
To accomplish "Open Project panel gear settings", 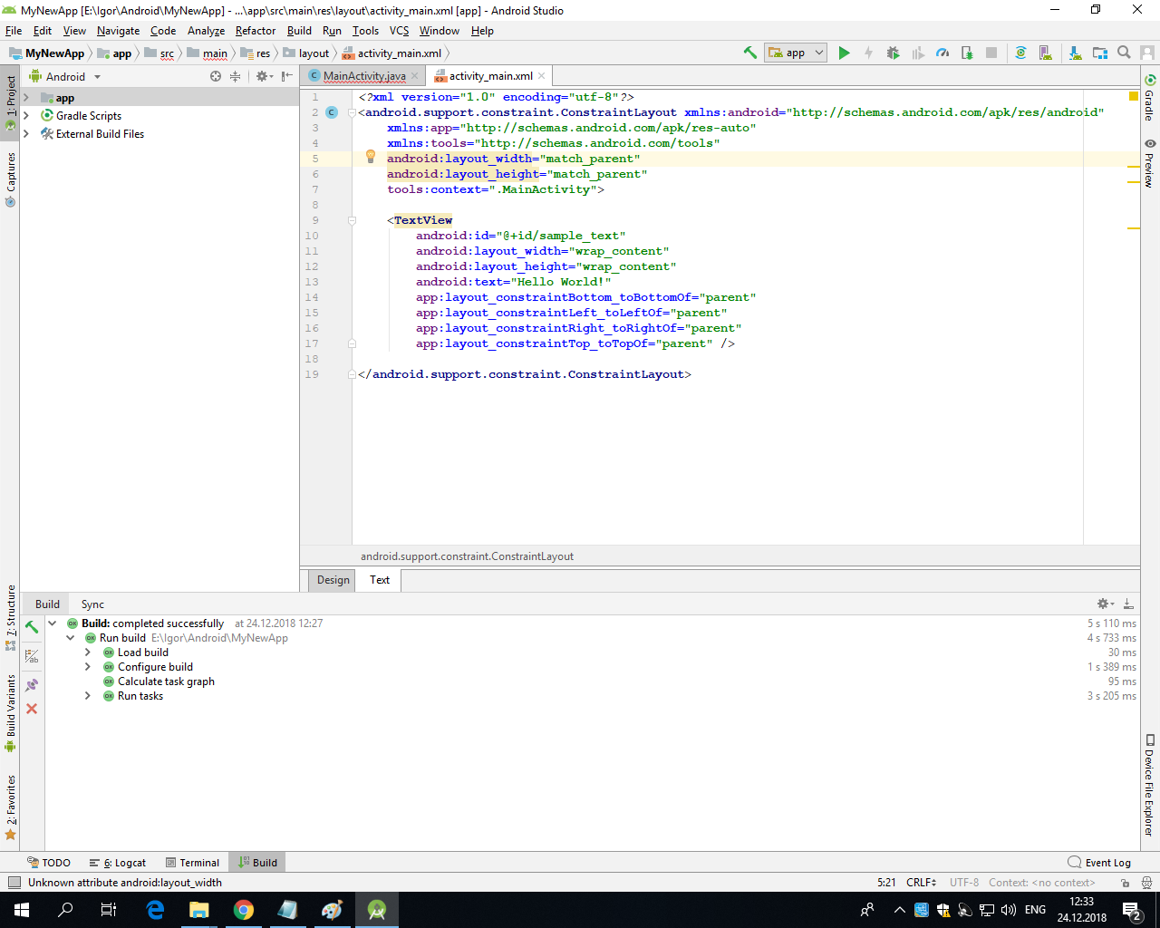I will point(264,76).
